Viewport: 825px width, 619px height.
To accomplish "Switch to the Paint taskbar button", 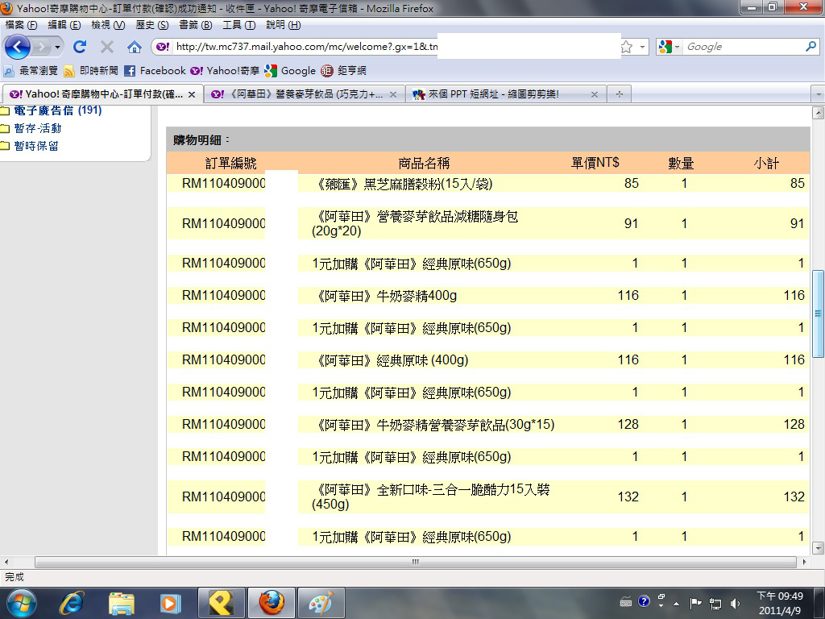I will coord(321,603).
